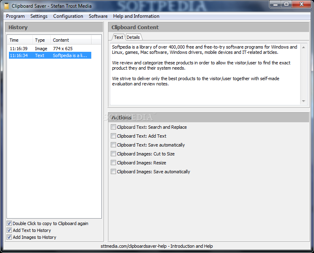Viewport: 314px width, 253px height.
Task: Sort history by Content column header
Action: [71, 40]
